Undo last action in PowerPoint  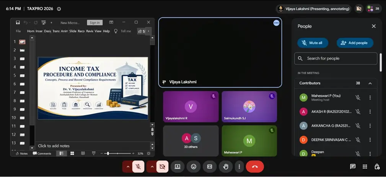pyautogui.click(x=25, y=23)
